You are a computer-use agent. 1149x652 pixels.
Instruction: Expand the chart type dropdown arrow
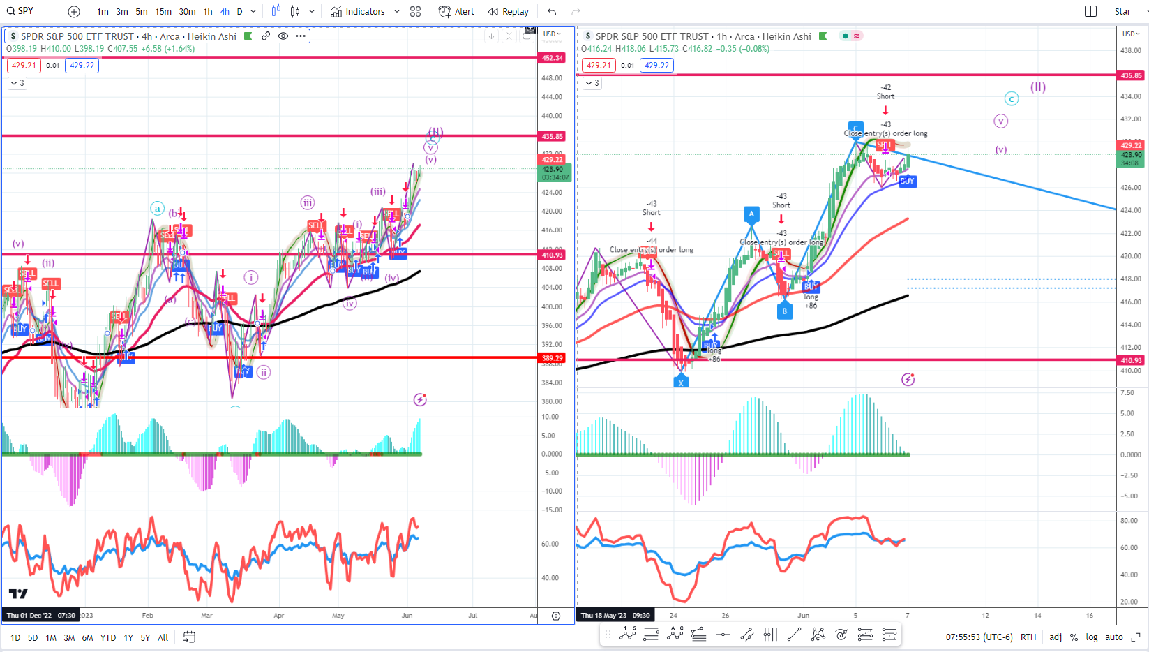tap(312, 12)
